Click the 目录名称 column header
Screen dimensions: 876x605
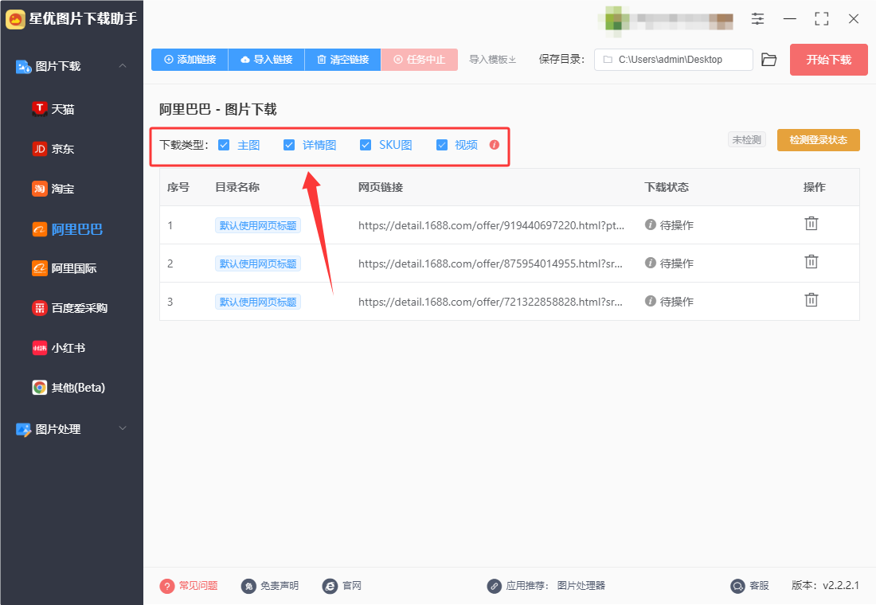click(237, 187)
